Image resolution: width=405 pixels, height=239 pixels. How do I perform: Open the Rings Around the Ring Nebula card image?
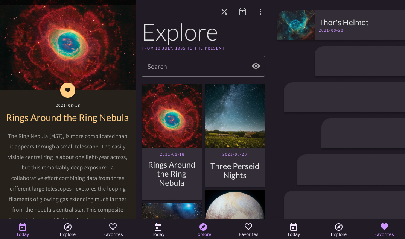point(172,116)
